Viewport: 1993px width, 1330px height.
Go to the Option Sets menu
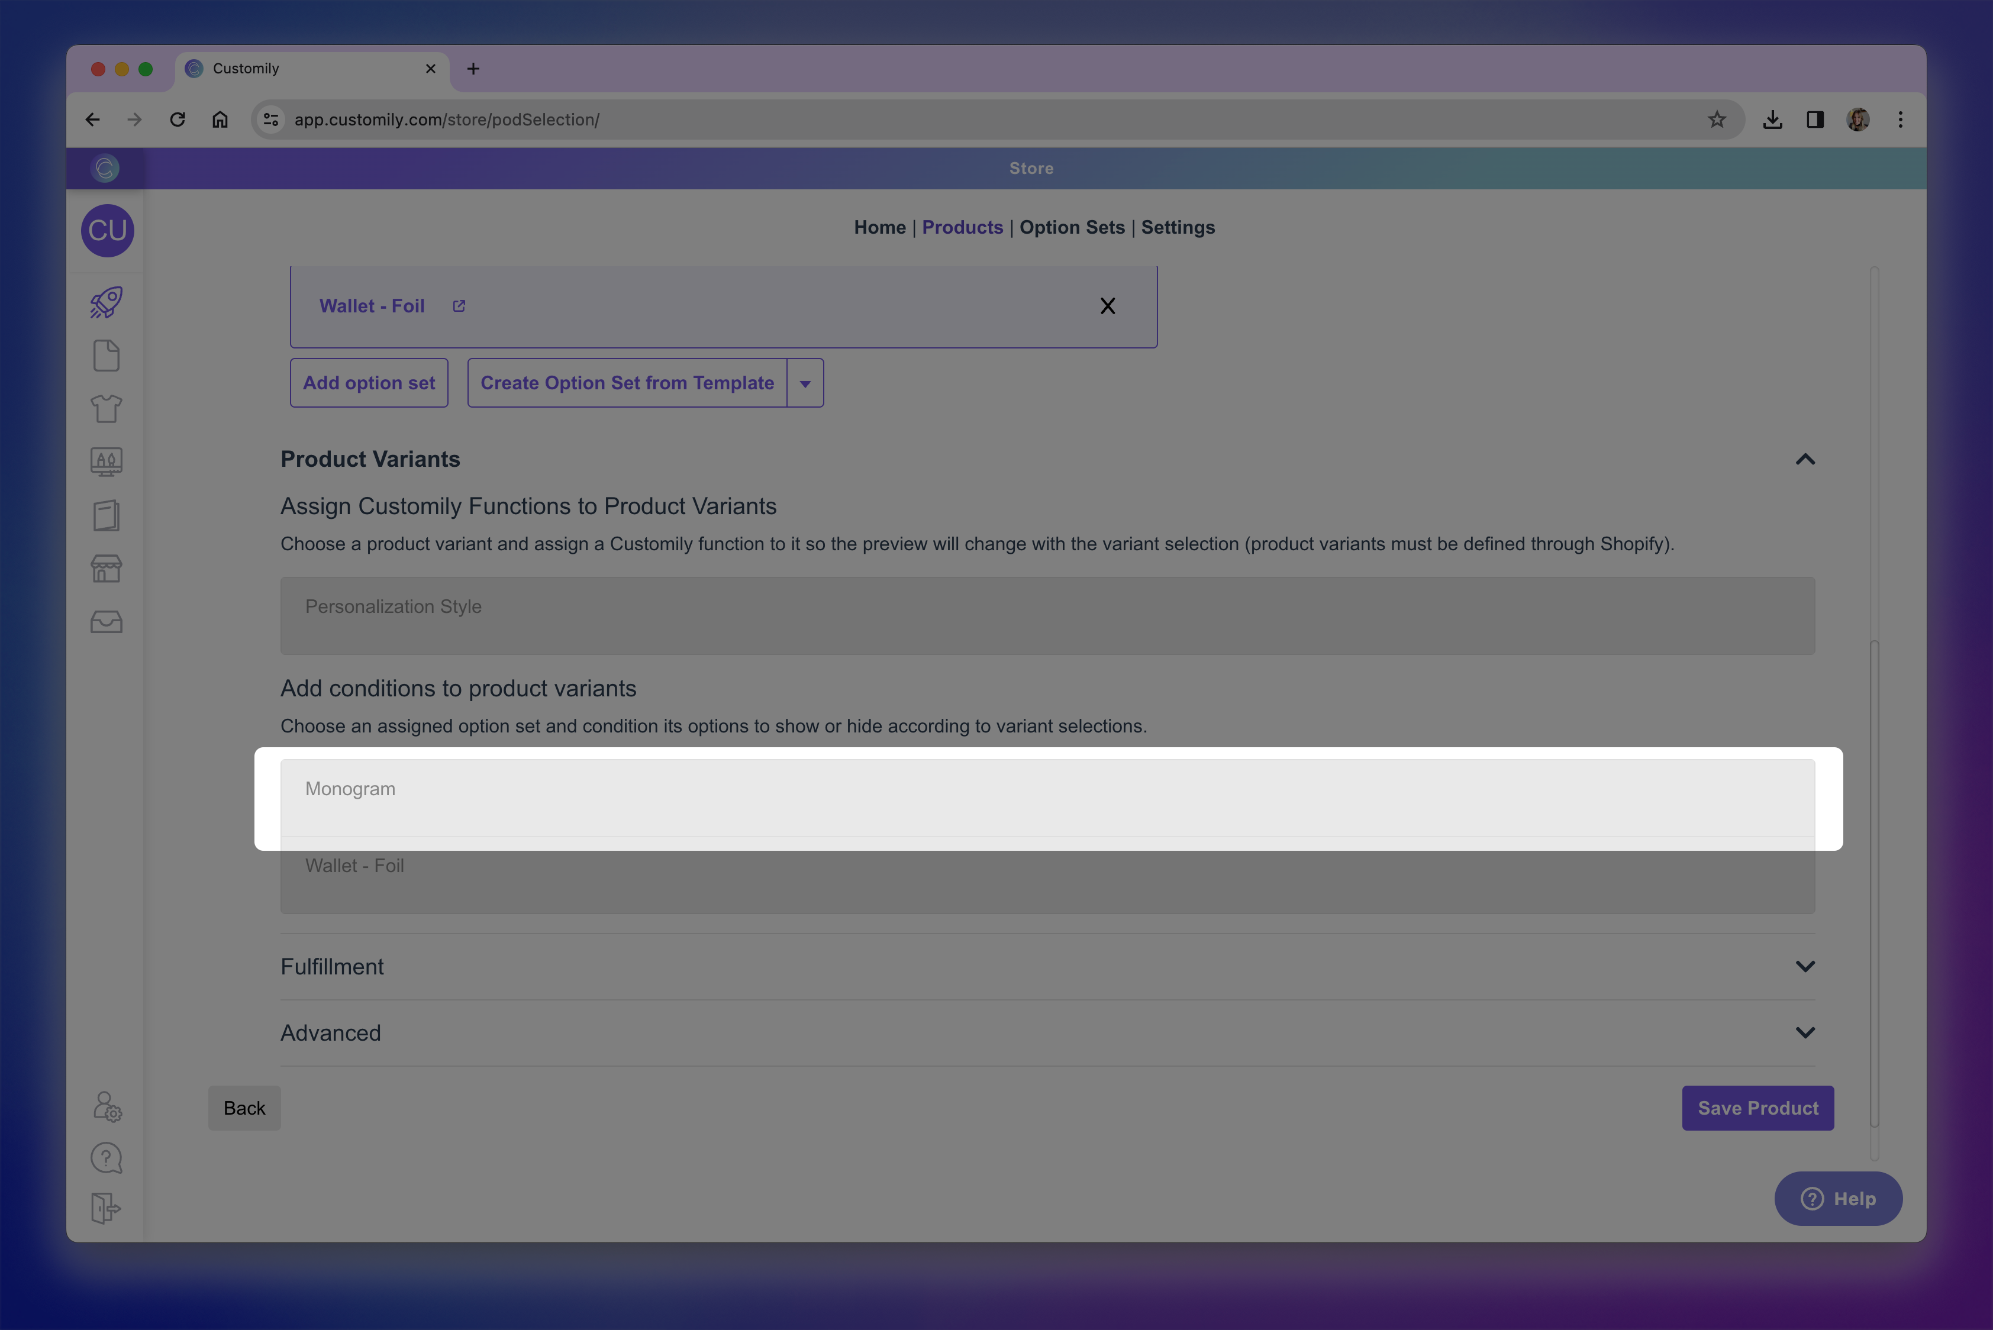pyautogui.click(x=1072, y=227)
